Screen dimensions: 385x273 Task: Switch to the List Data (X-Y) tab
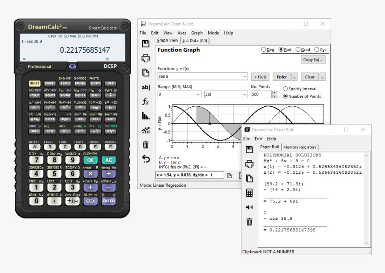(196, 40)
